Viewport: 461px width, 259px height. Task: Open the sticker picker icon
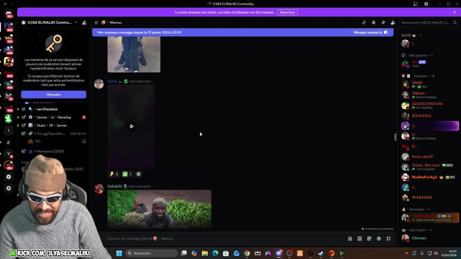[369, 238]
